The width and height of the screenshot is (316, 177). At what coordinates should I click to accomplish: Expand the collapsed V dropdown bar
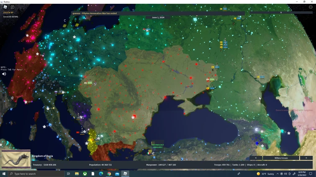pyautogui.click(x=281, y=12)
